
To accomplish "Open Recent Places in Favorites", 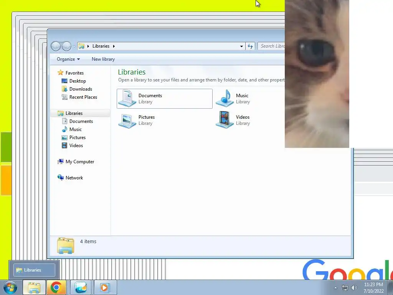I will [x=83, y=97].
